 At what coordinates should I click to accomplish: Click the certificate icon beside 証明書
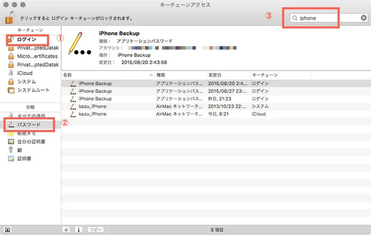(x=11, y=159)
